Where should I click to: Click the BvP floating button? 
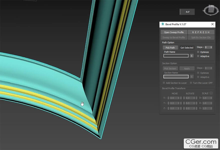click(x=187, y=12)
